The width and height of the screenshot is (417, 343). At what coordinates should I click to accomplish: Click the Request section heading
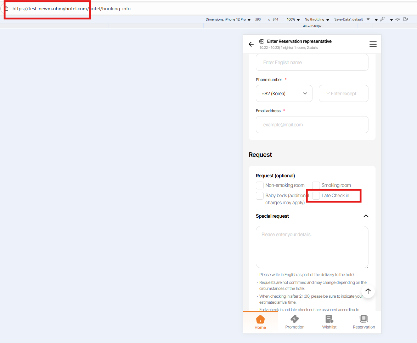click(260, 155)
